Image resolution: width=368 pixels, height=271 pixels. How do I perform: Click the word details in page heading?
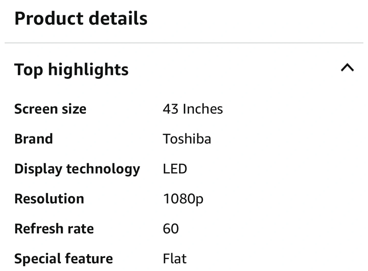[118, 18]
